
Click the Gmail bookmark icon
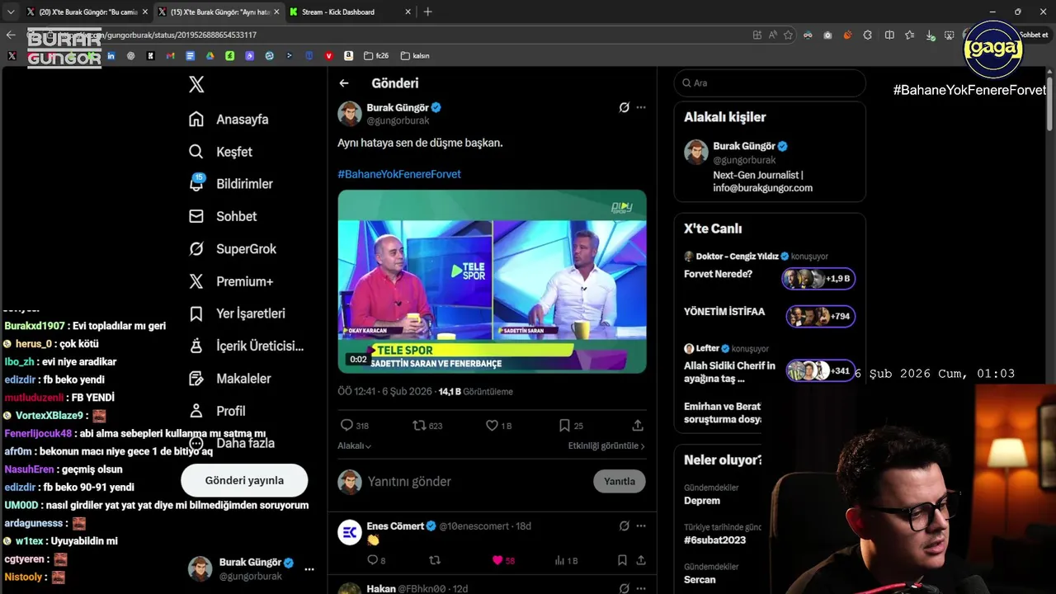coord(170,55)
